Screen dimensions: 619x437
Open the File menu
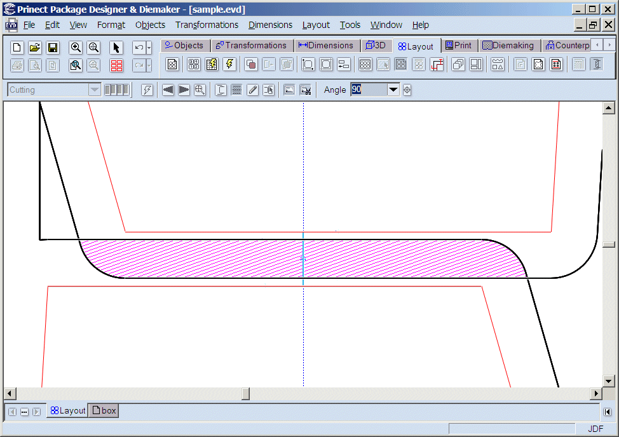[x=29, y=25]
